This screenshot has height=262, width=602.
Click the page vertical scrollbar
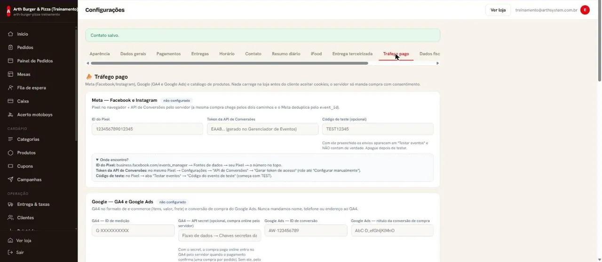pos(599,41)
